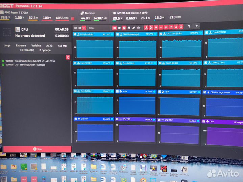Click the Filter text field

[99, 28]
